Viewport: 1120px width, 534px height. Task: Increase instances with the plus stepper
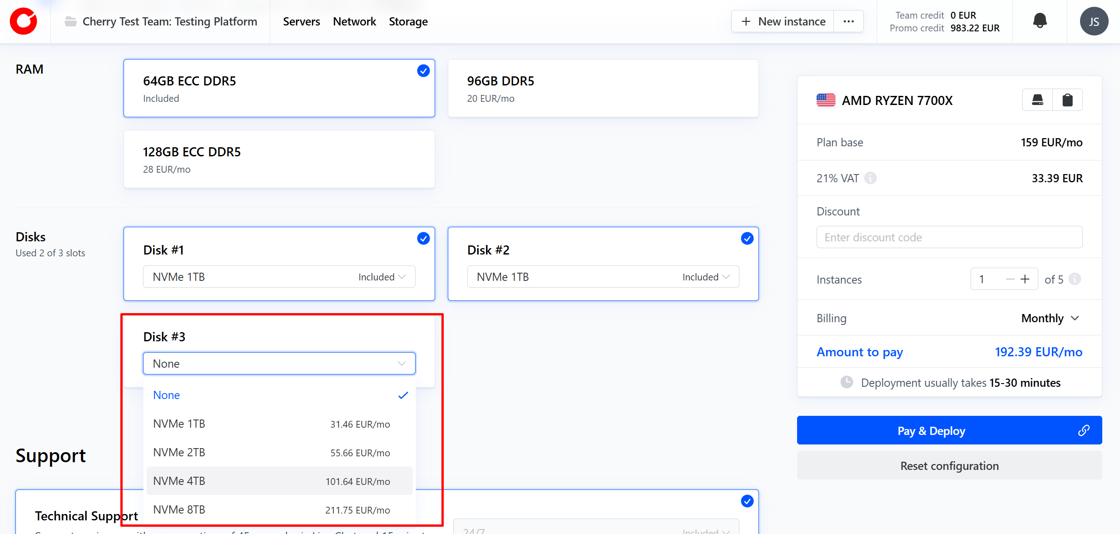click(1025, 279)
